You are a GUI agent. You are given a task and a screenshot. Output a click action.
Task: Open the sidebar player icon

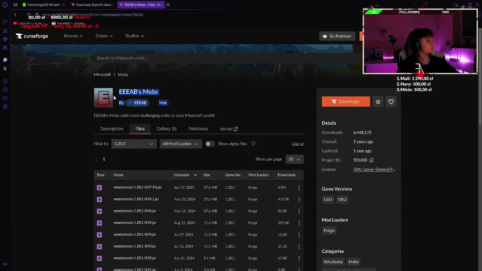pos(5,81)
